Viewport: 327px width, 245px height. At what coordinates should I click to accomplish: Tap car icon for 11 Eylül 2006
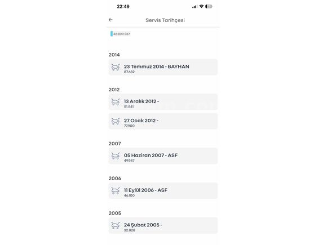[x=116, y=190]
